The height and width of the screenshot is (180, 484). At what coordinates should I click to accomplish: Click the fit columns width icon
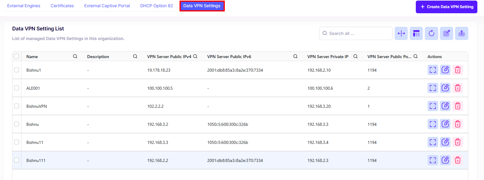coord(401,33)
